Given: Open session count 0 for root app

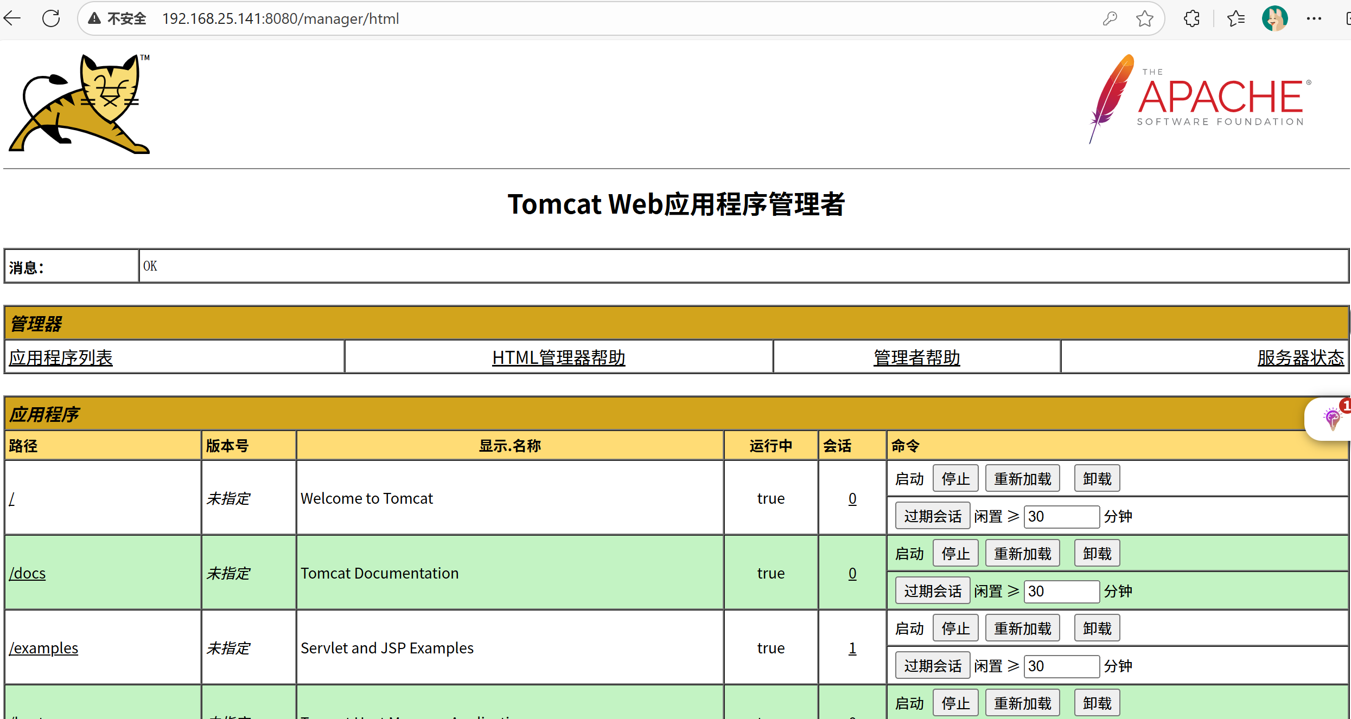Looking at the screenshot, I should point(852,498).
